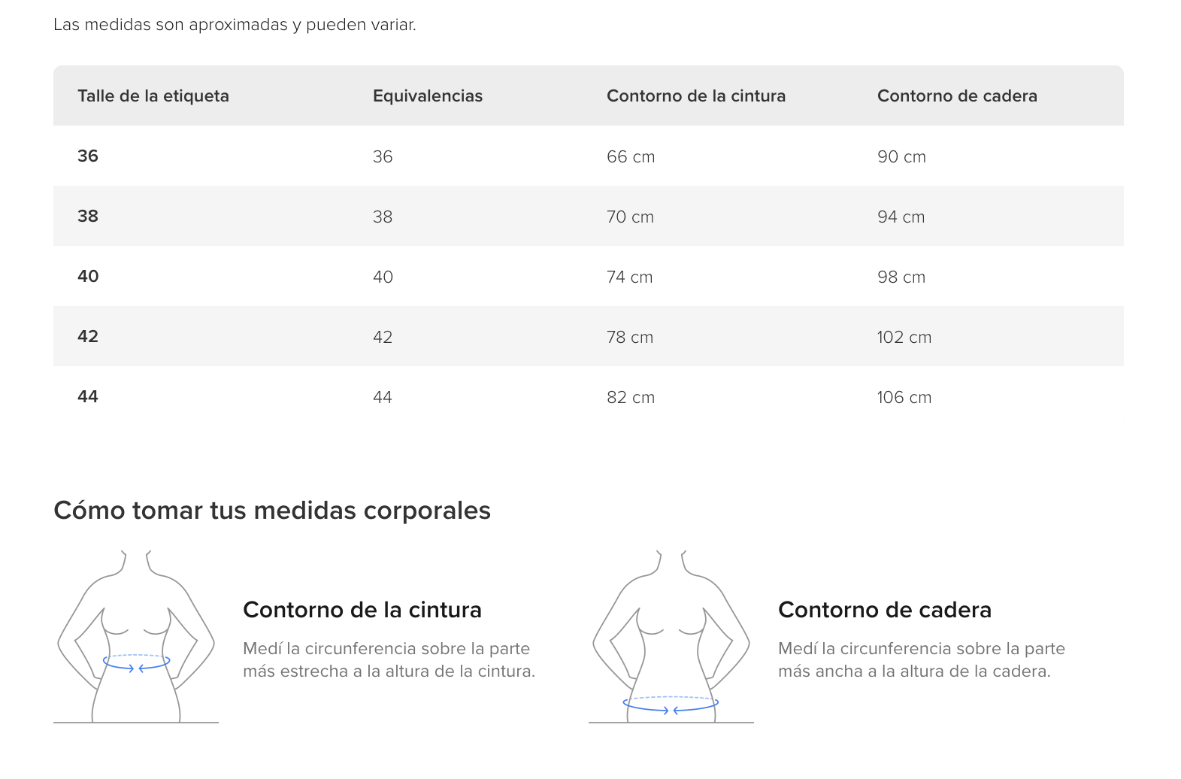
Task: Select the size 38 row label
Action: point(88,216)
